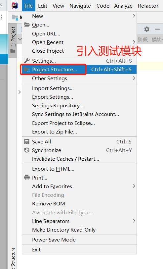Open the Edit menu
The width and height of the screenshot is (163, 269).
42,6
